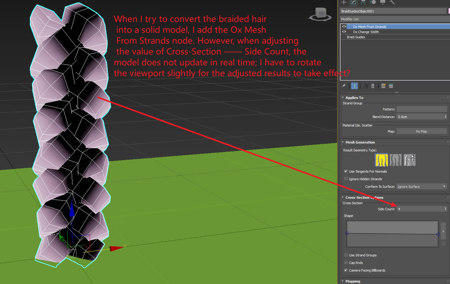Click the pin stack icon
This screenshot has width=450, height=284.
[x=344, y=86]
